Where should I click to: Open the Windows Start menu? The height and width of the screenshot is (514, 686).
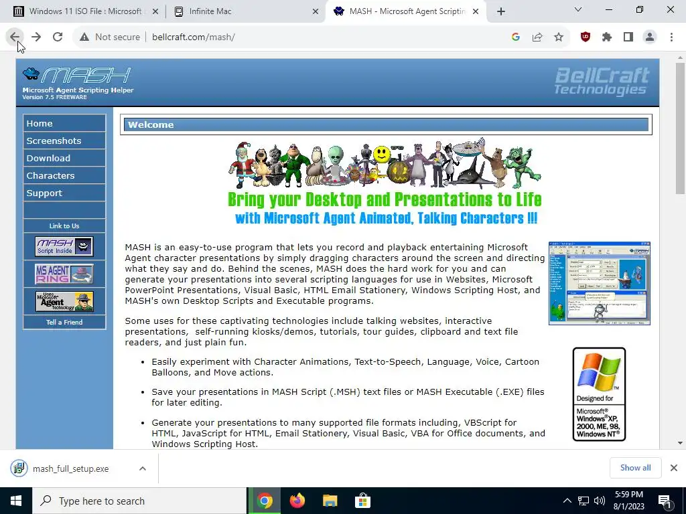pyautogui.click(x=16, y=501)
